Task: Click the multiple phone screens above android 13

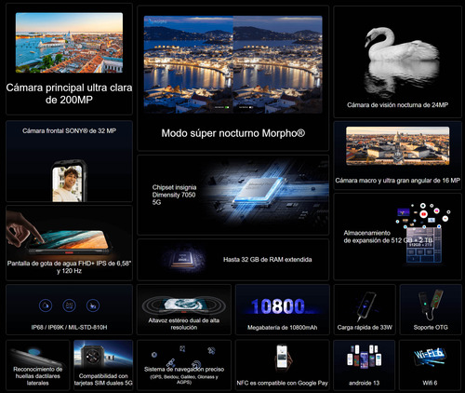Action: (x=364, y=357)
